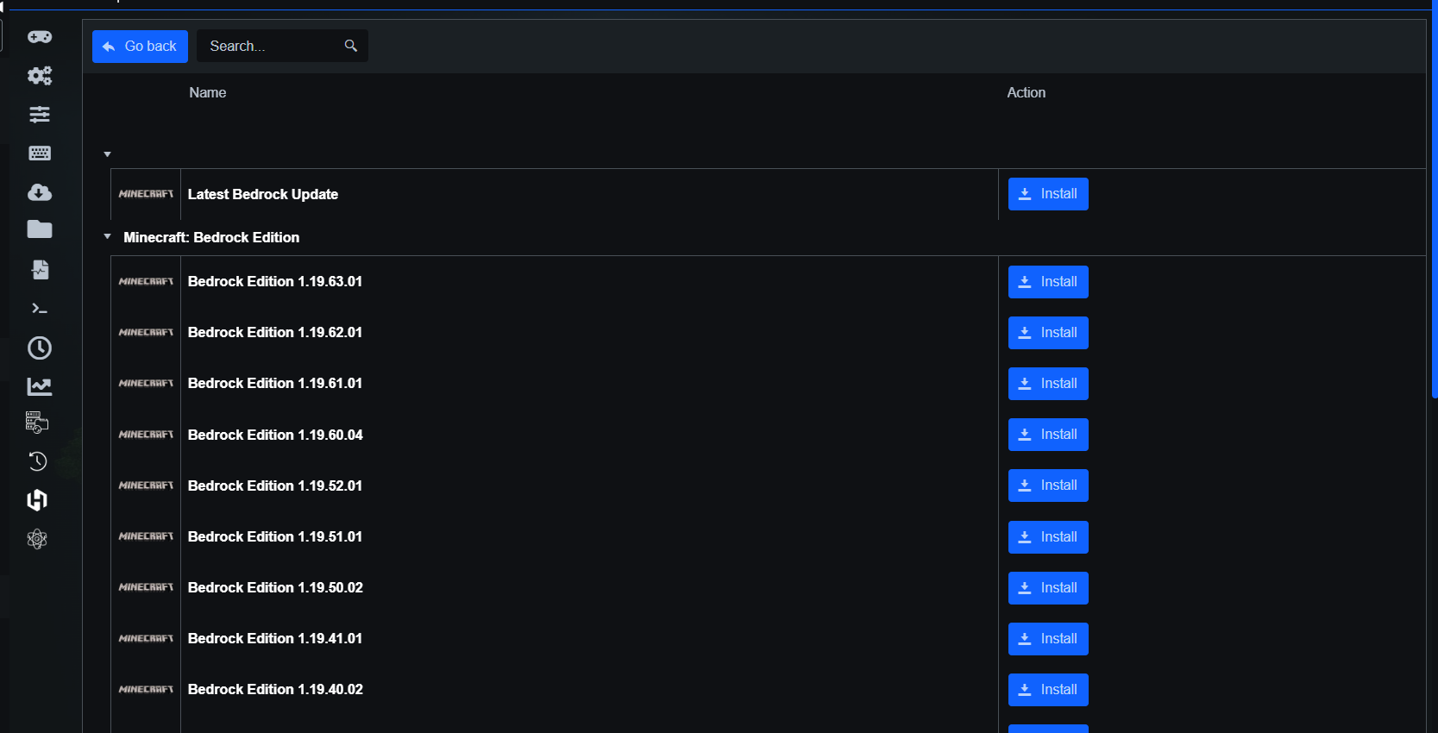1438x733 pixels.
Task: Open the file activity log icon
Action: pyautogui.click(x=40, y=270)
